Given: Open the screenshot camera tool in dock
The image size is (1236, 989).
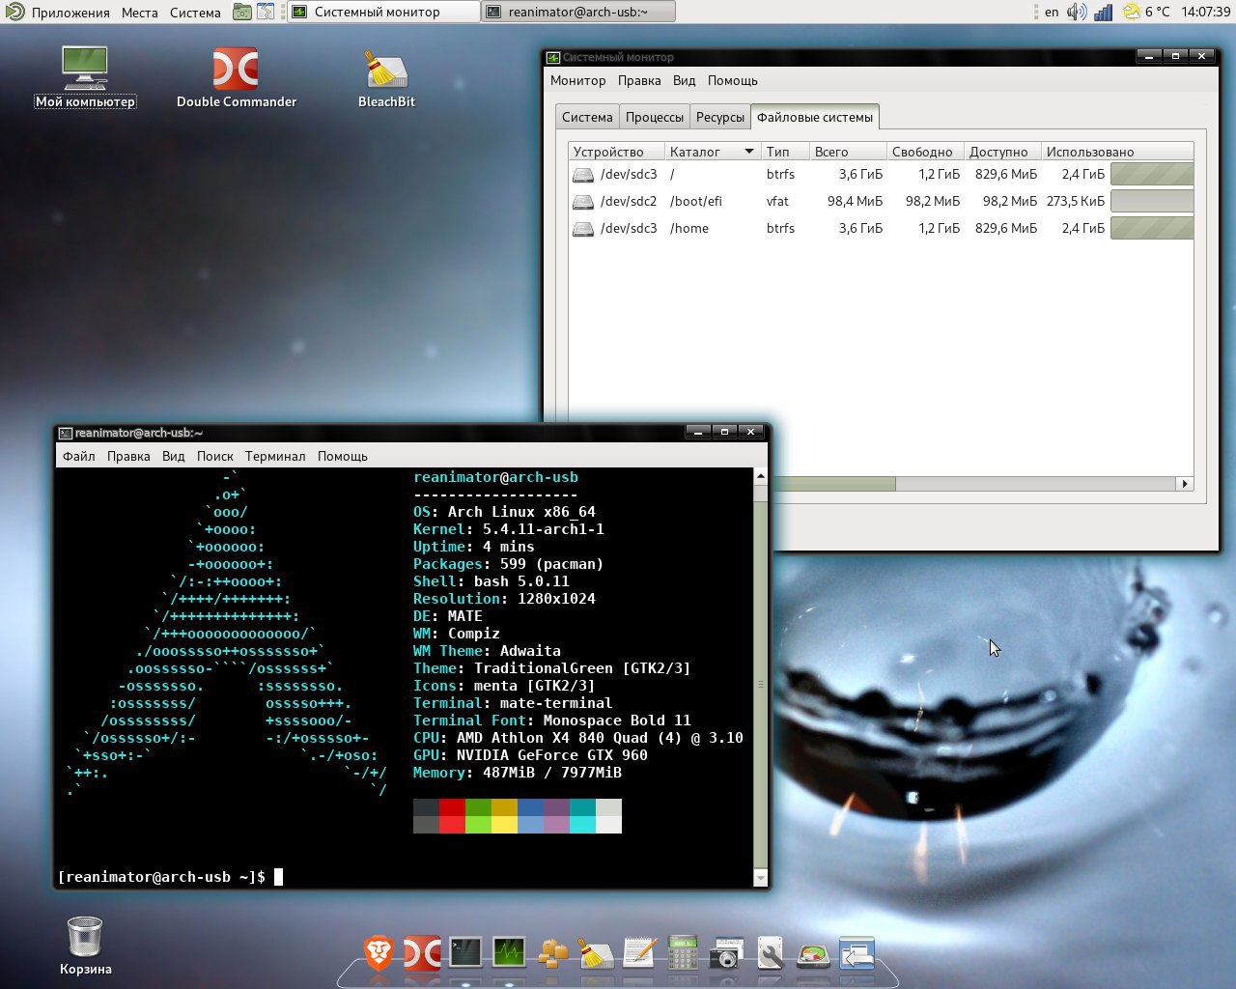Looking at the screenshot, I should coord(726,953).
